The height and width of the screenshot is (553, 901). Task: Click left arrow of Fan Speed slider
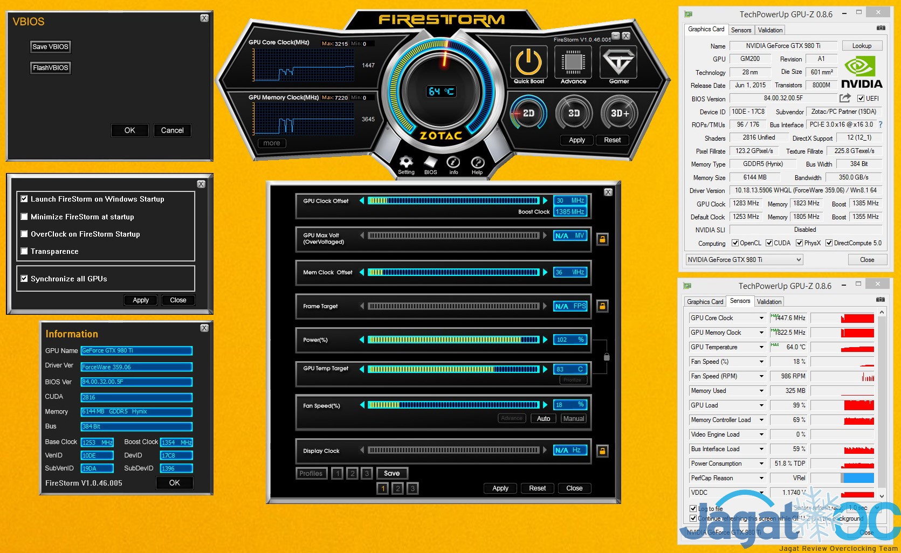[x=362, y=405]
